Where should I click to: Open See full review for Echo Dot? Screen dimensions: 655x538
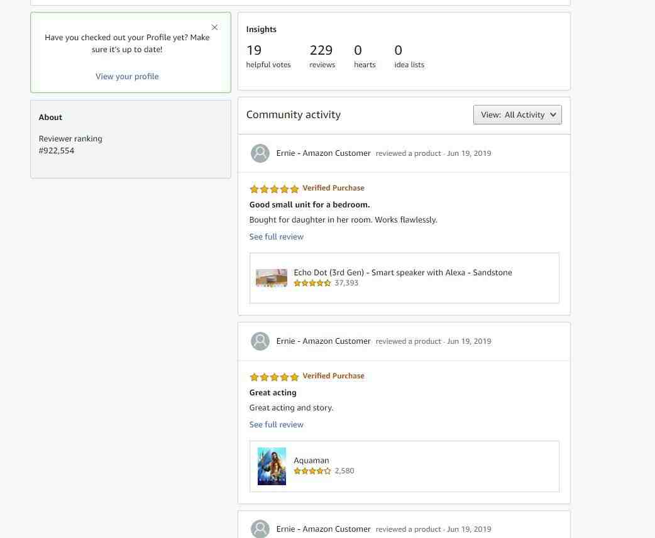[276, 237]
